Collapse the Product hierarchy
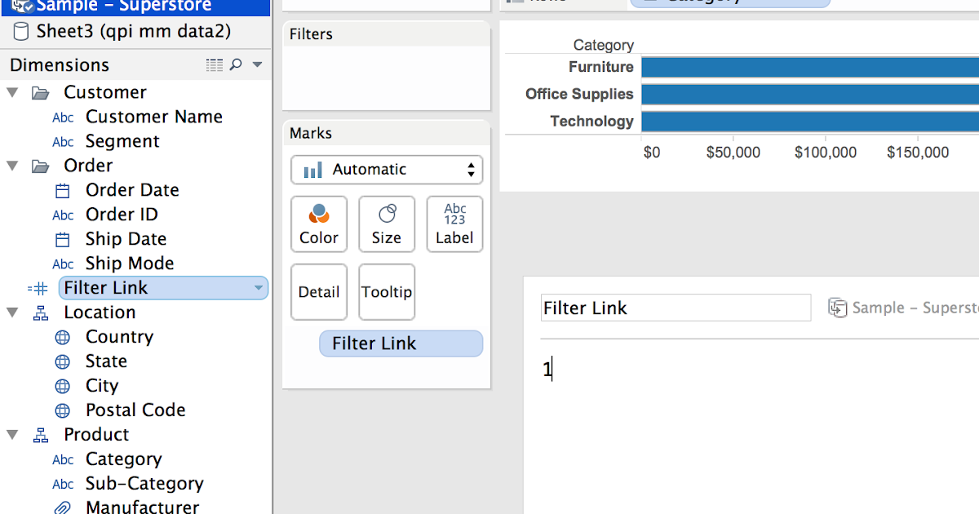This screenshot has width=979, height=514. pyautogui.click(x=13, y=434)
